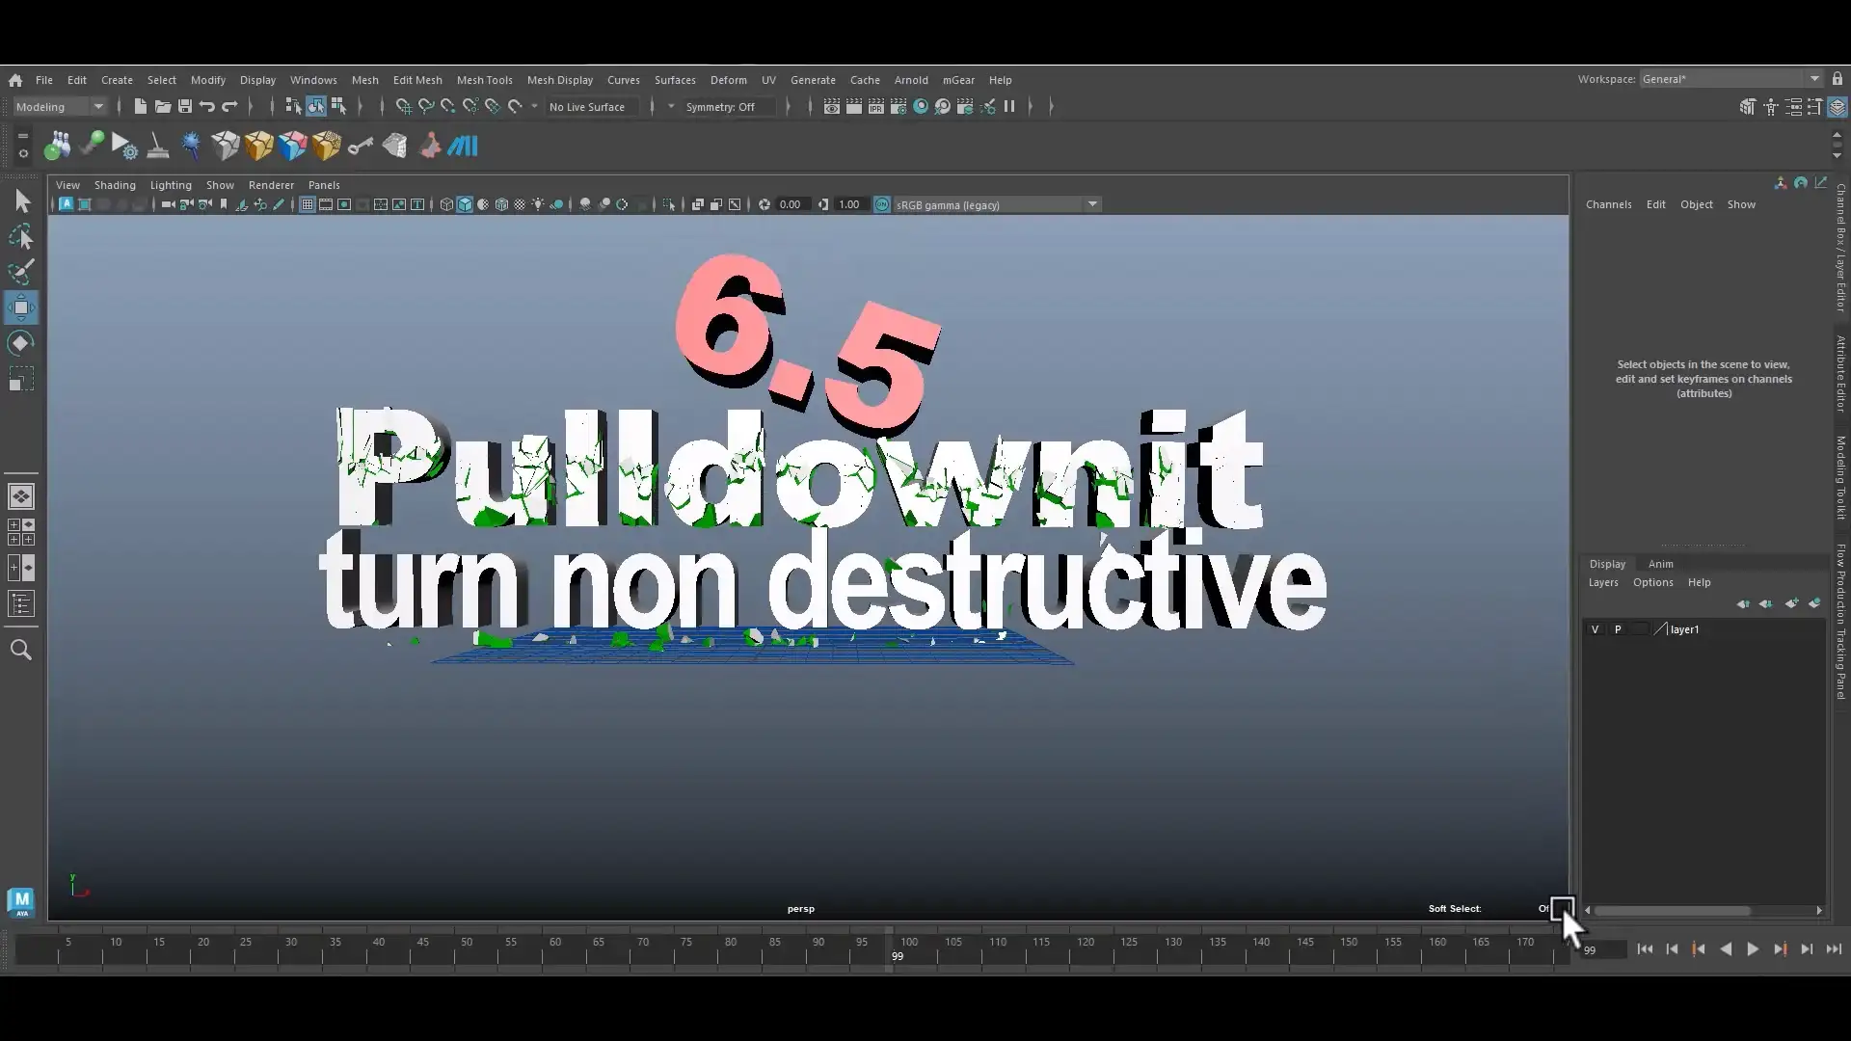Open the shelf tab selector above the gear
This screenshot has width=1851, height=1041.
point(23,137)
